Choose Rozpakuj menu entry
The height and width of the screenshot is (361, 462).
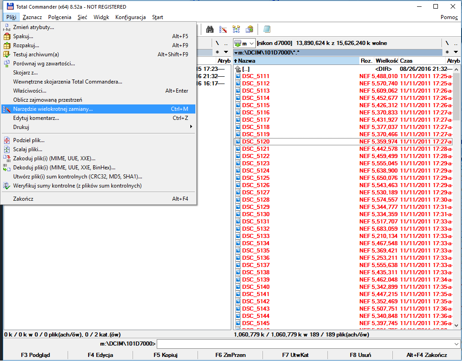coord(99,46)
